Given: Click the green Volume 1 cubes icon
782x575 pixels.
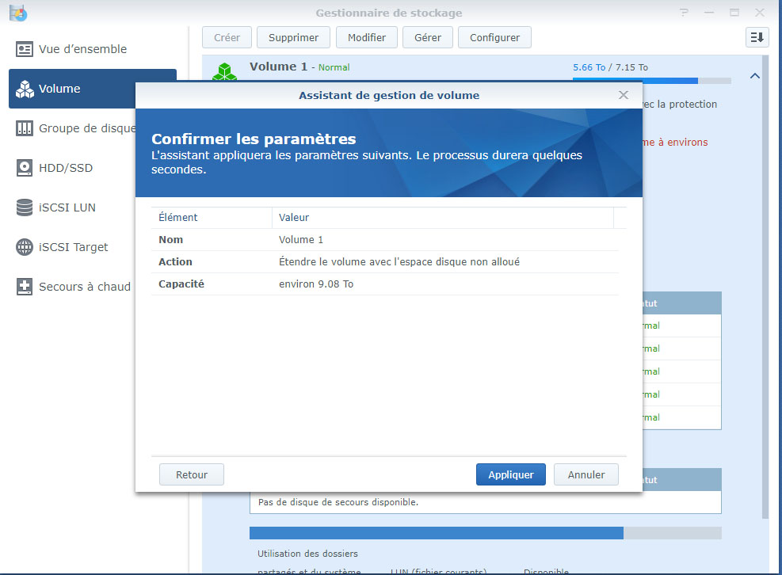Looking at the screenshot, I should [224, 71].
